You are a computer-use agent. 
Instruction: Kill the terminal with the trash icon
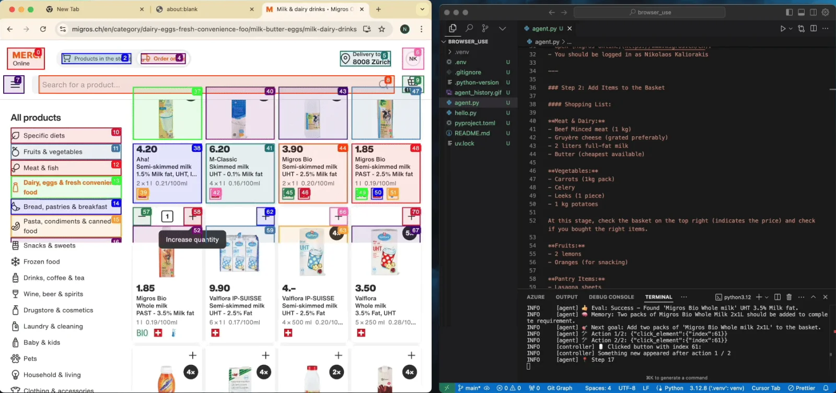789,297
